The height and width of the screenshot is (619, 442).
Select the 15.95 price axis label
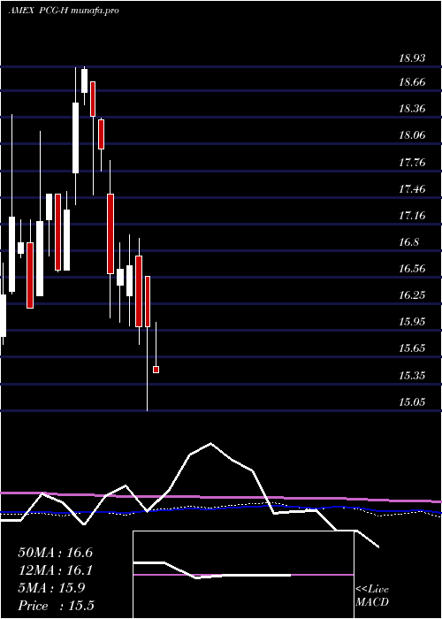412,322
